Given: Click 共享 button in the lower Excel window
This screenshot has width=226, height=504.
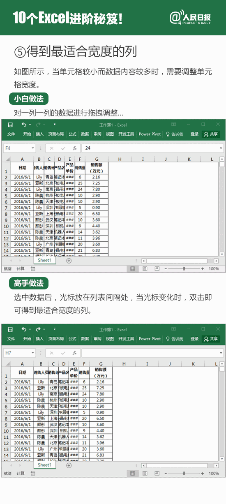Looking at the screenshot, I should coord(211,339).
